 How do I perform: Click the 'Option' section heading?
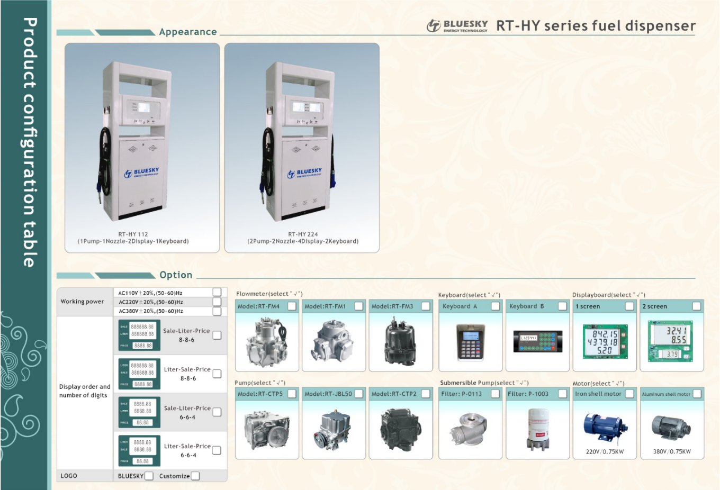[x=176, y=275]
